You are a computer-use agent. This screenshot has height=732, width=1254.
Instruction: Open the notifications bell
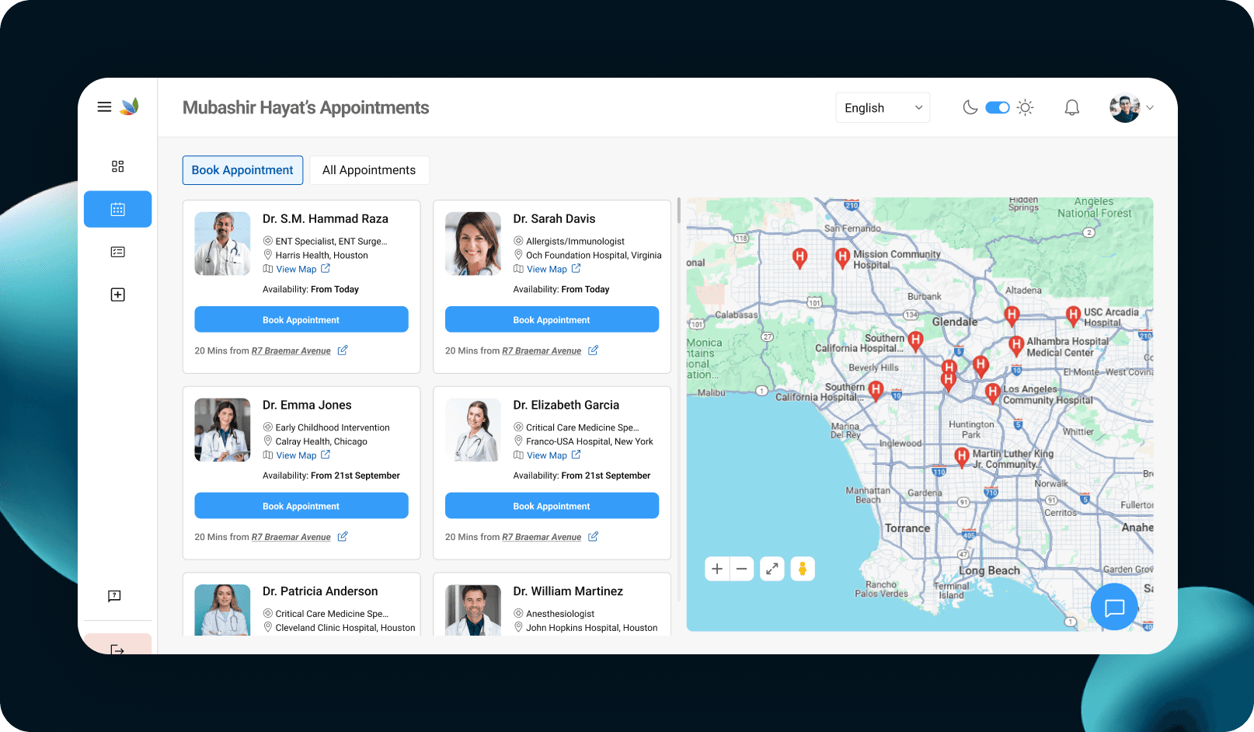click(x=1071, y=107)
